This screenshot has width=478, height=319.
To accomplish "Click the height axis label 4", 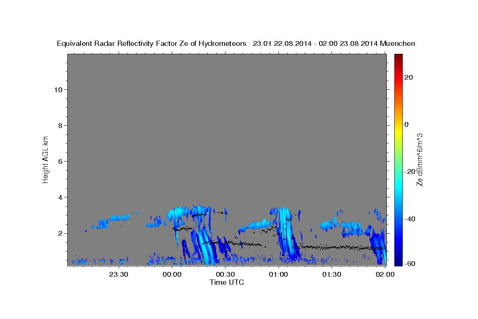I will (61, 197).
